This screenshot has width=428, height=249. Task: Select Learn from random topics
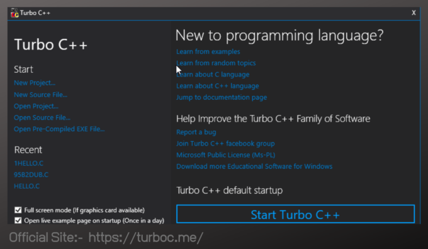click(216, 63)
